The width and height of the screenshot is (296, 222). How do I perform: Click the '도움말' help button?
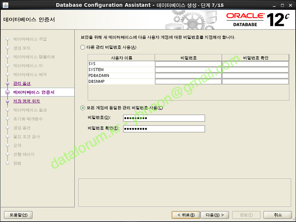point(18,215)
